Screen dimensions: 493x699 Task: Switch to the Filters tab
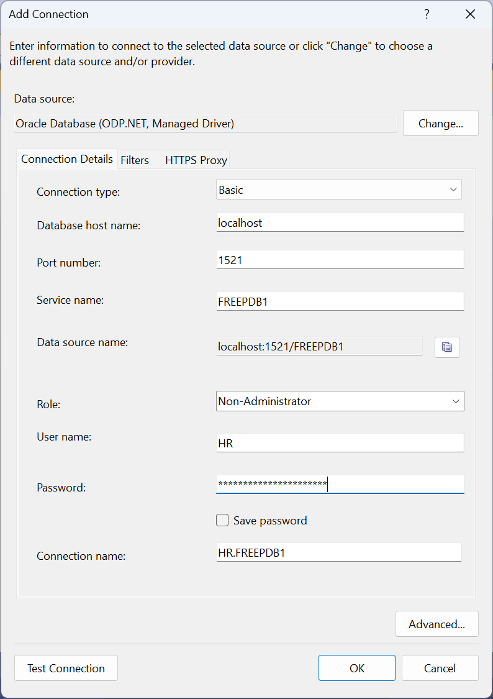coord(135,159)
